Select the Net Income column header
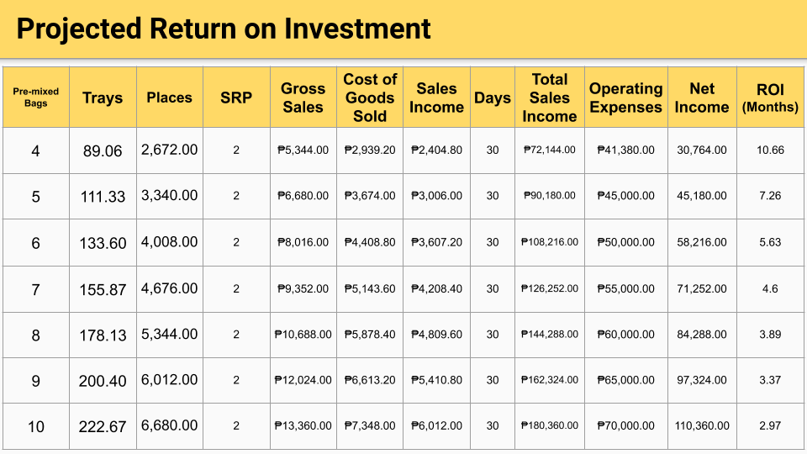 click(702, 98)
